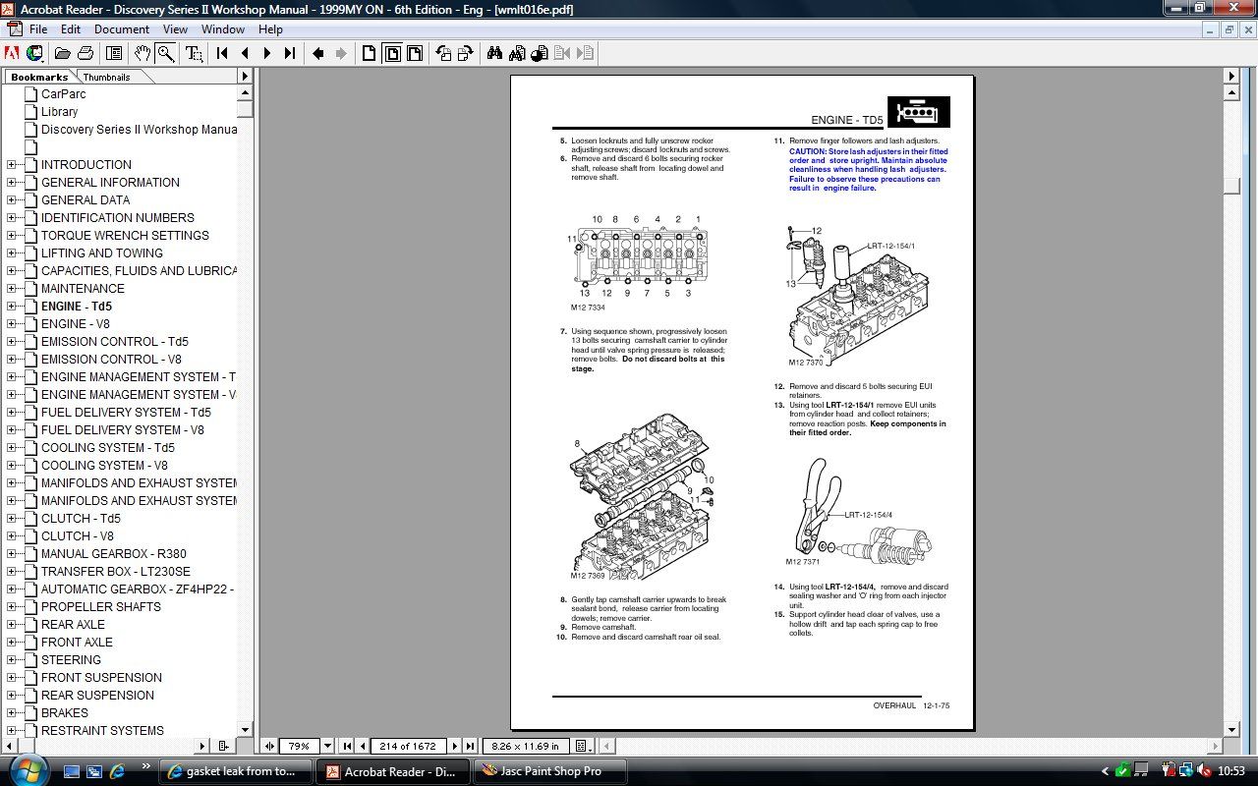This screenshot has width=1258, height=786.
Task: Click status bar First Page button
Action: 348,747
